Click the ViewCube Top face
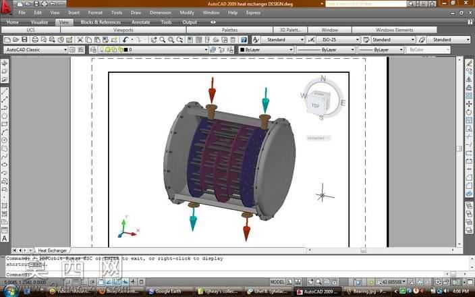Image resolution: width=475 pixels, height=297 pixels. click(x=315, y=105)
